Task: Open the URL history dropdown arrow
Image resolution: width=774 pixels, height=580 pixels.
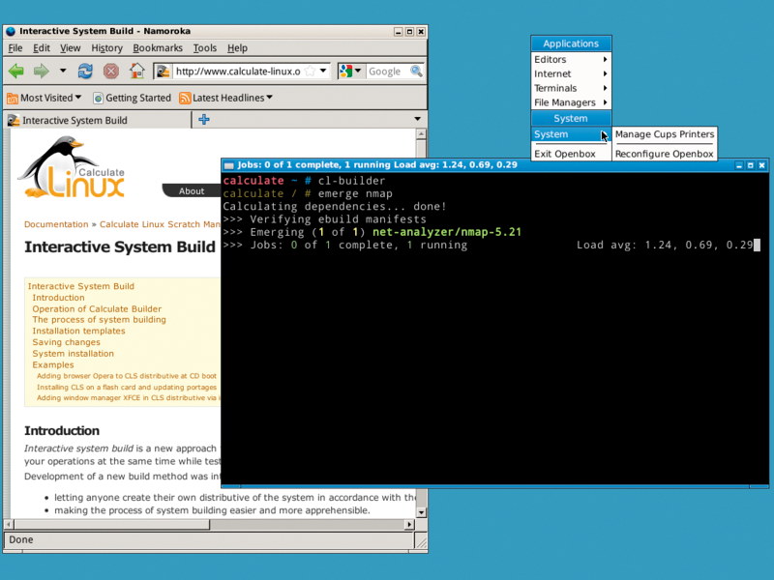Action: tap(323, 71)
